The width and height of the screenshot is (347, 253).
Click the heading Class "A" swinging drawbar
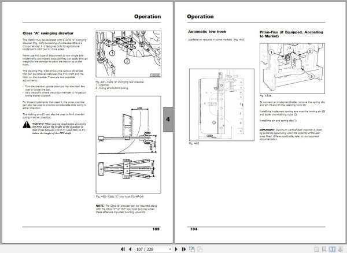pyautogui.click(x=48, y=34)
